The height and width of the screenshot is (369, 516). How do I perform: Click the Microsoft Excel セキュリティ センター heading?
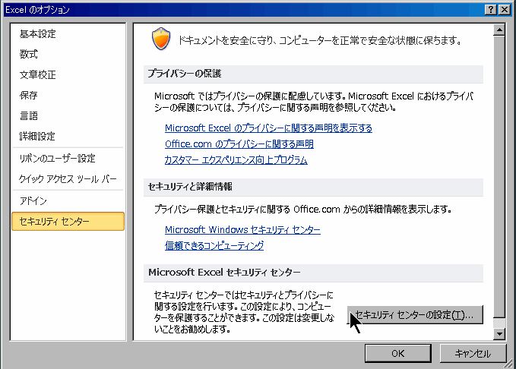tap(224, 273)
